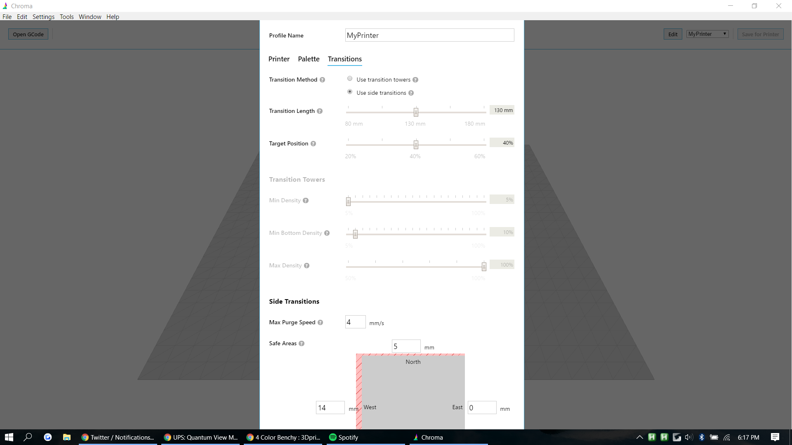Viewport: 792px width, 445px height.
Task: Click Safe Areas help icon
Action: point(302,344)
